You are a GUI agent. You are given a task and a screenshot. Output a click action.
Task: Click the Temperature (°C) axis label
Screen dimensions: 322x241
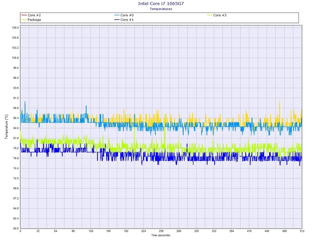pyautogui.click(x=6, y=127)
